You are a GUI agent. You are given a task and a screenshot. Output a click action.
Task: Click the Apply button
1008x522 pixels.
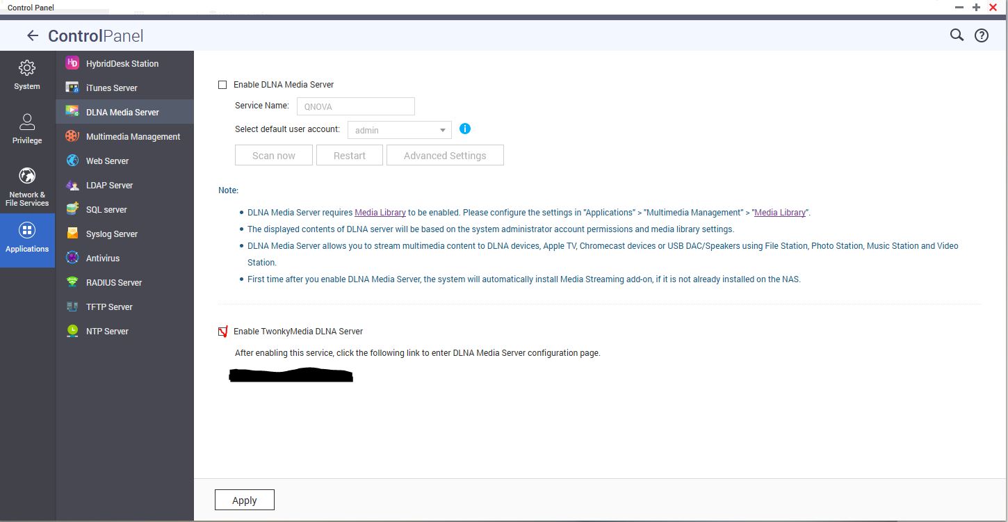[x=245, y=500]
